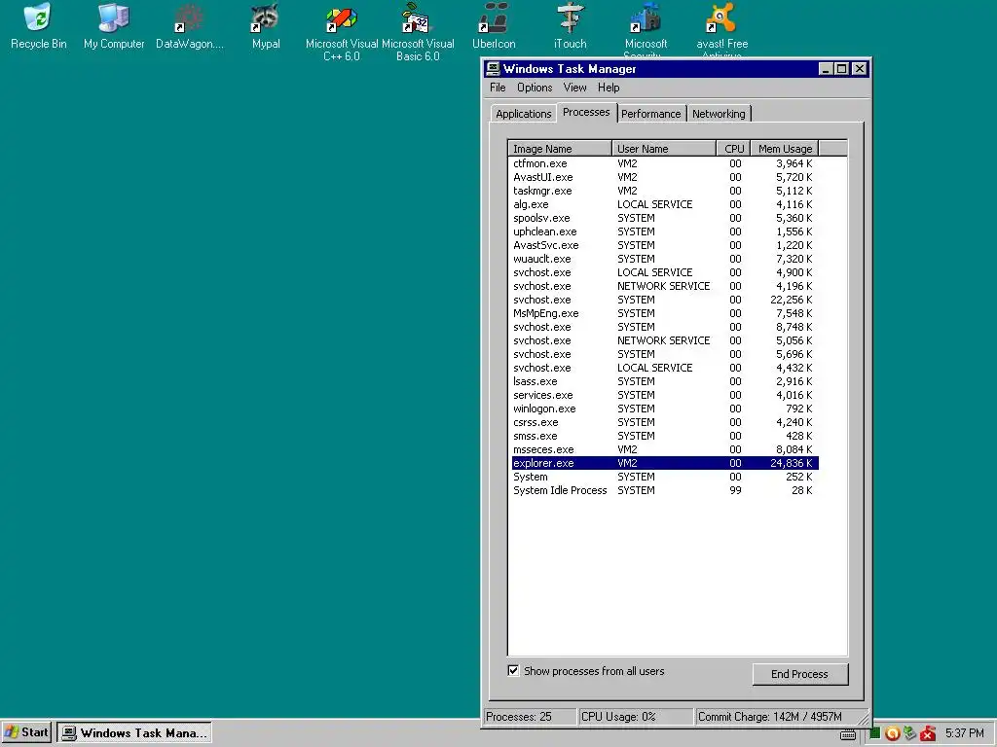Select the AvastSvc.exe process row

click(x=664, y=245)
